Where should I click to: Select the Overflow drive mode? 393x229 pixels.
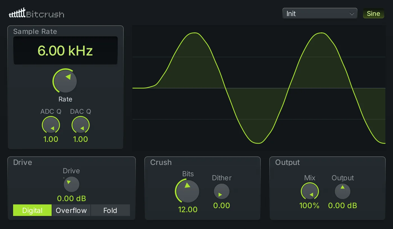pos(71,210)
